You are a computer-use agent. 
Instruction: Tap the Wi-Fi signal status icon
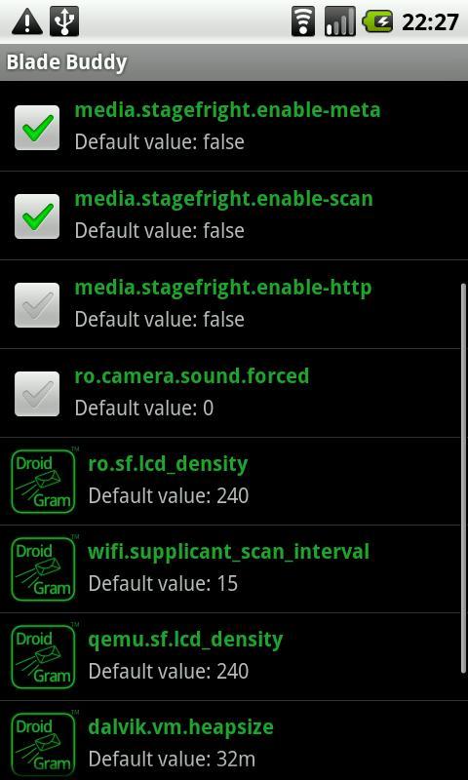(x=303, y=21)
